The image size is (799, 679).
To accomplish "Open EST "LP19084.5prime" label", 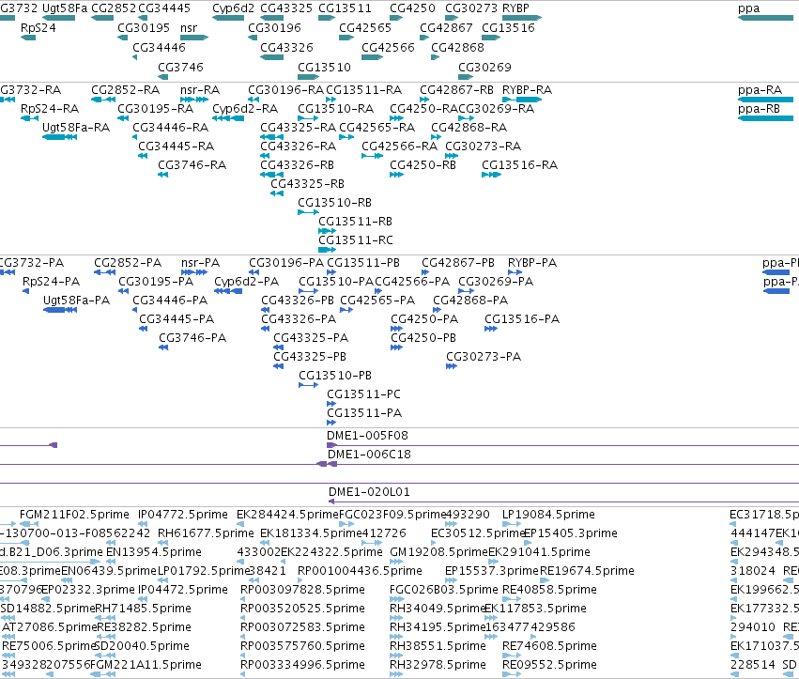I will pos(548,515).
